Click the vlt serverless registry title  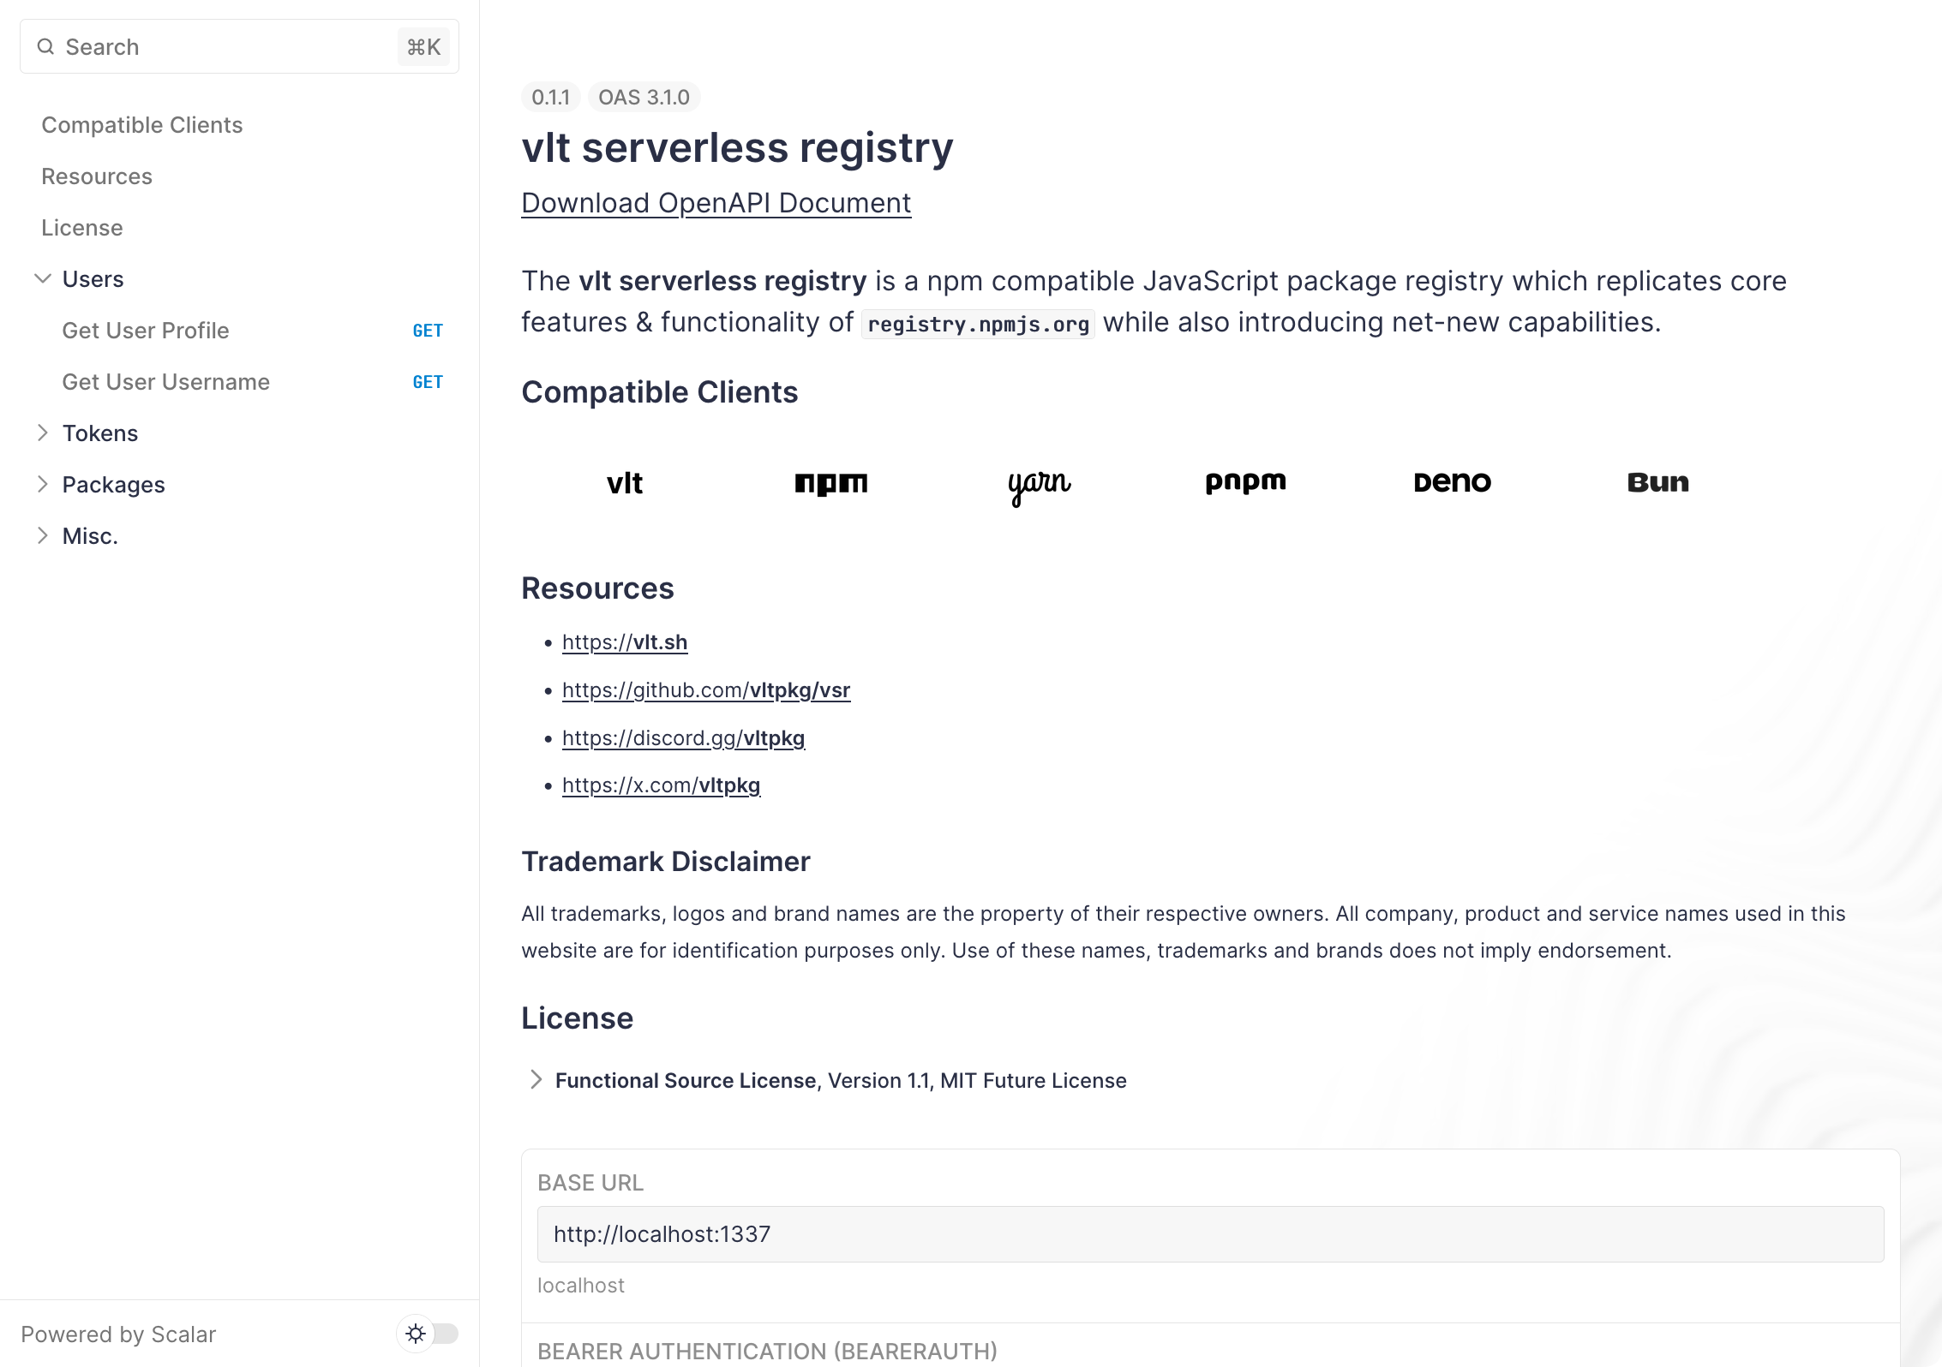coord(737,147)
